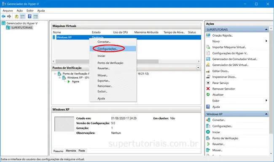Viewport: 274px width, 162px height.
Task: Click Gerenciador de SAN Virtual icon
Action: coord(208,65)
